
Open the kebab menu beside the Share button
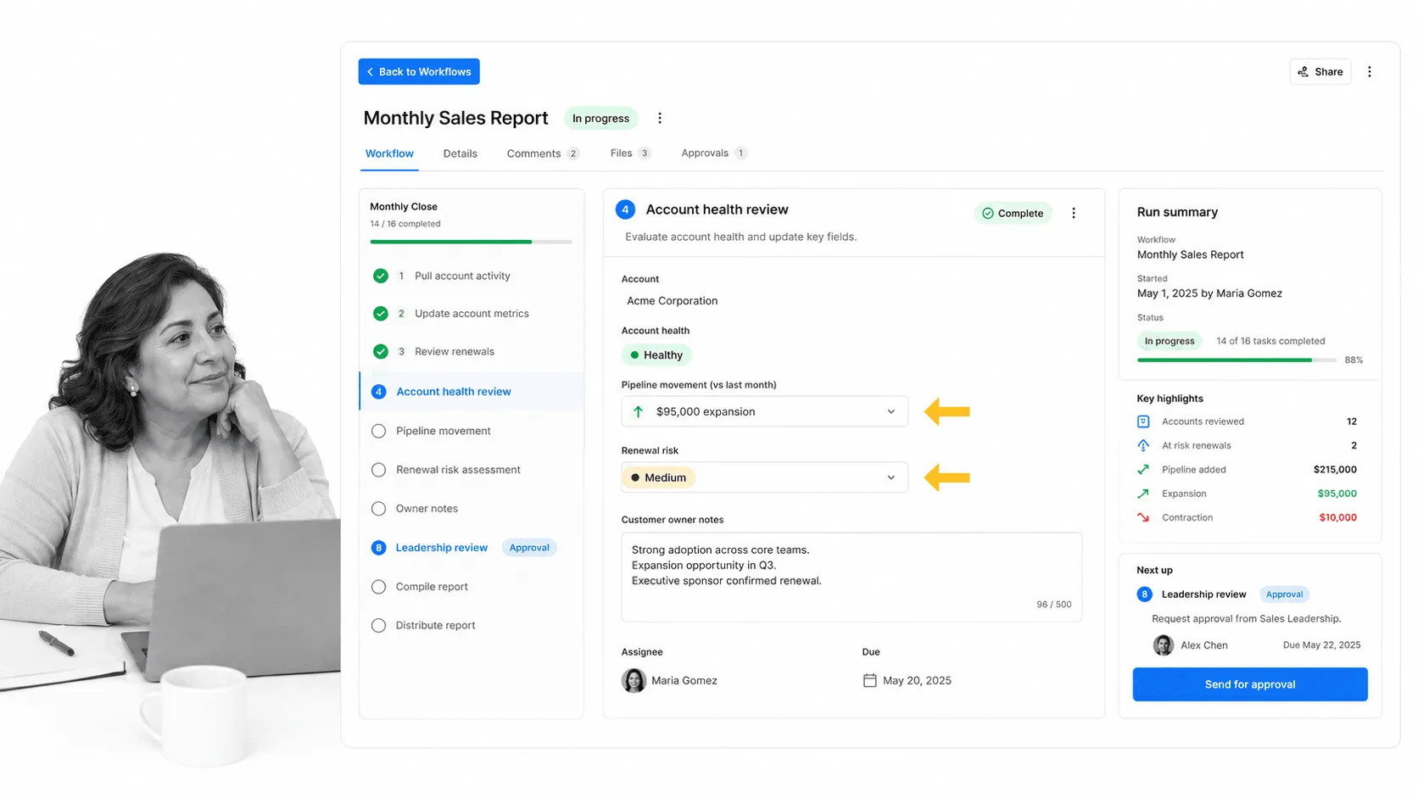pos(1369,72)
